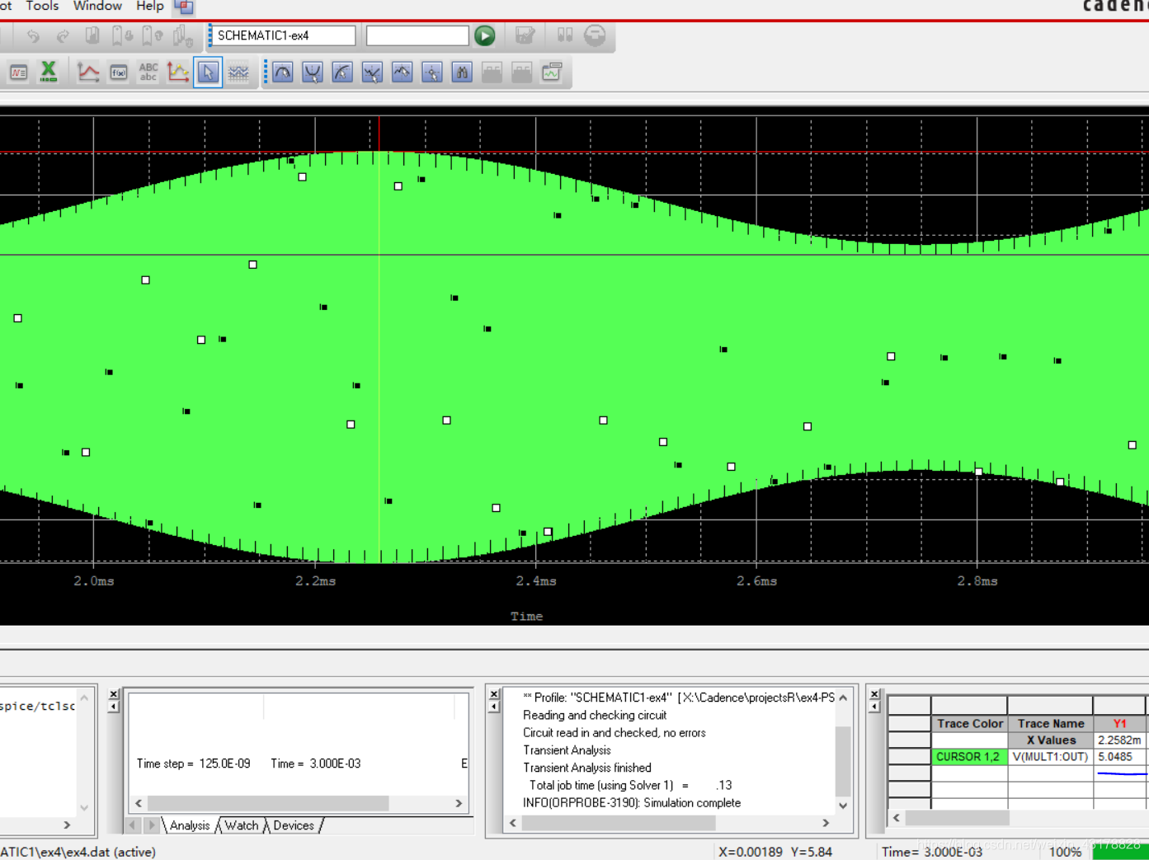1149x860 pixels.
Task: Select the green CURSOR 1,2 color cell
Action: click(x=968, y=757)
